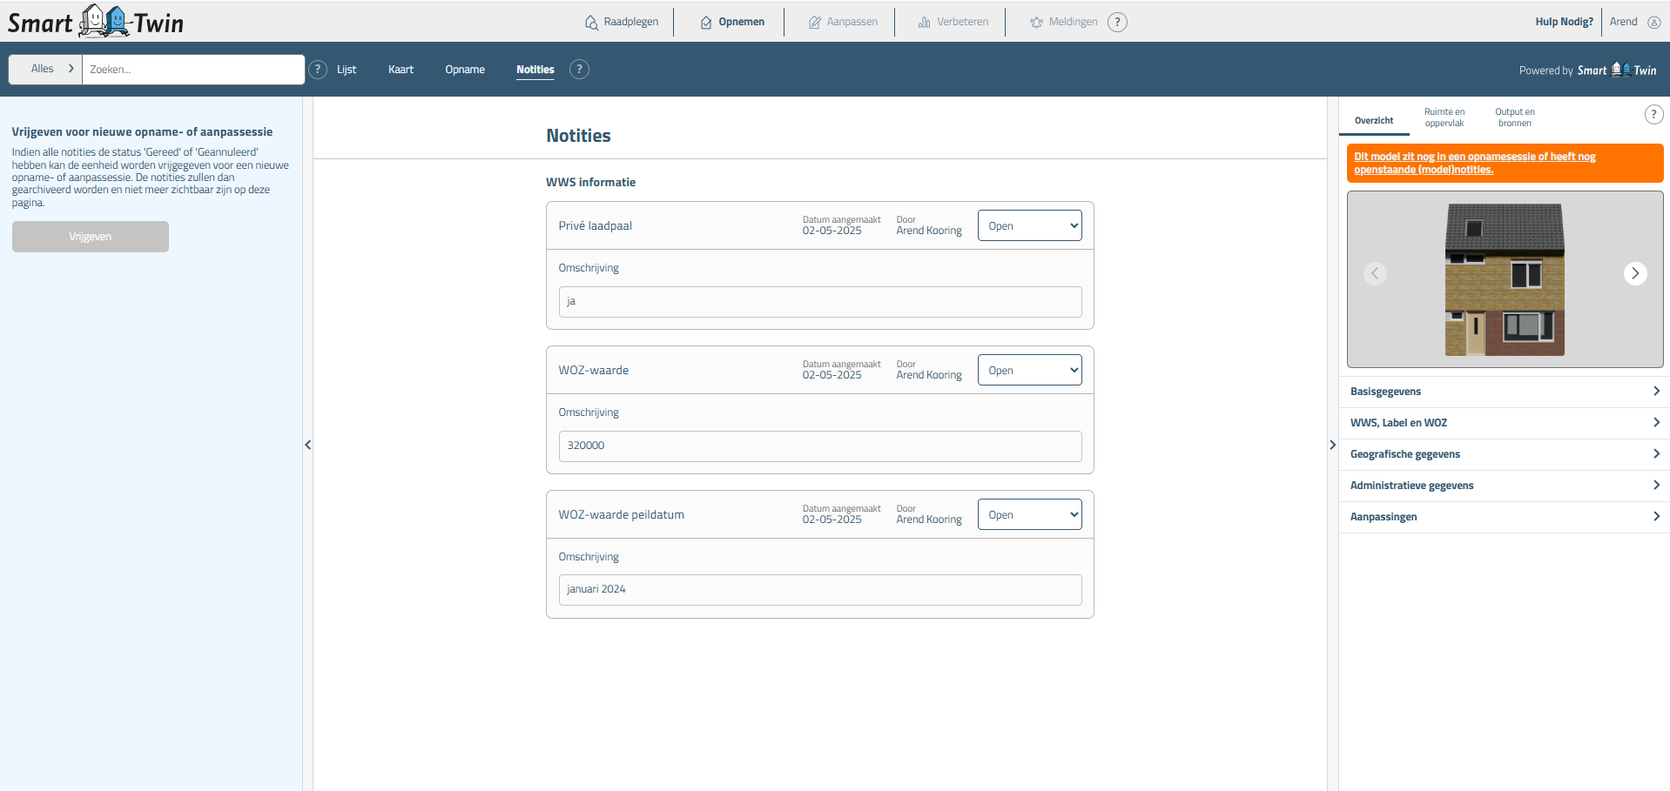Show next house image with right arrow

1634,273
